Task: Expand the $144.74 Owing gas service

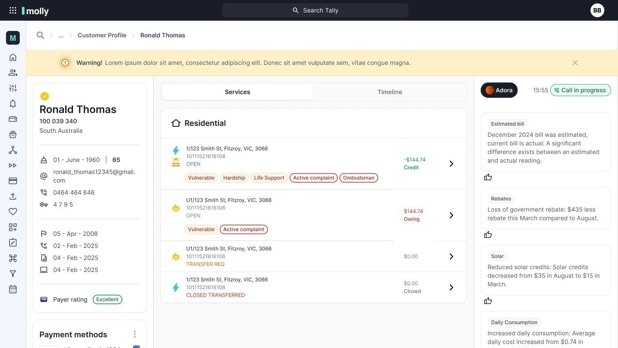Action: click(x=451, y=215)
